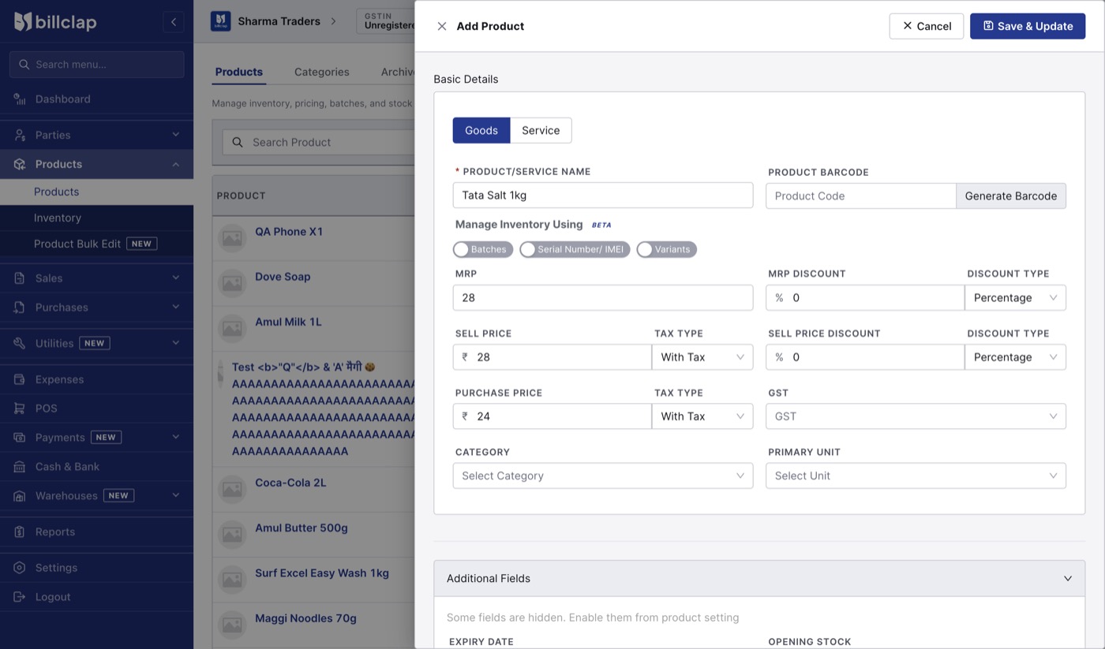Click the Sharma Traders company logo
The height and width of the screenshot is (649, 1105).
[x=220, y=21]
